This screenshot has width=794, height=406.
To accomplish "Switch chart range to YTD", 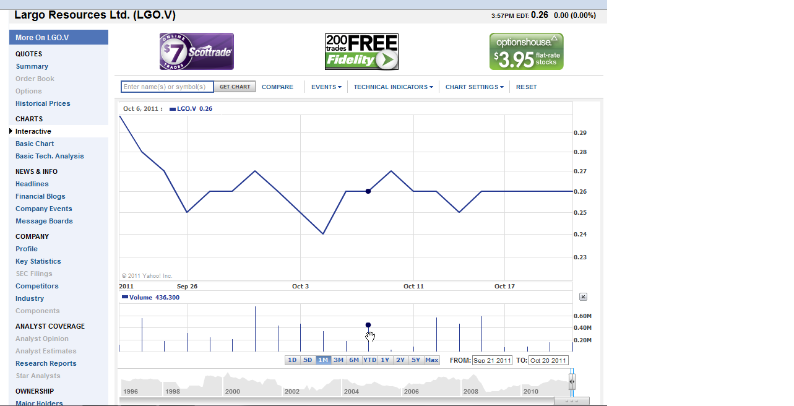I will (369, 360).
